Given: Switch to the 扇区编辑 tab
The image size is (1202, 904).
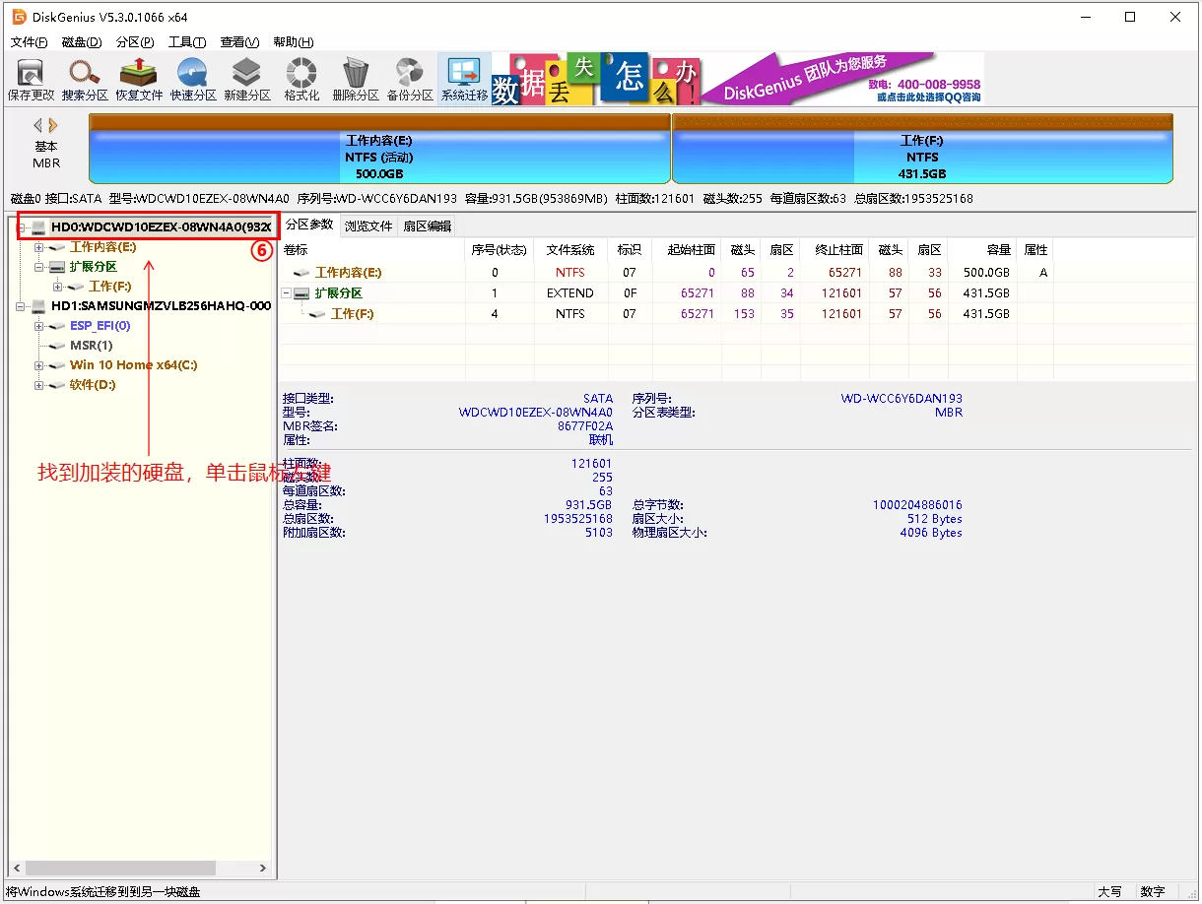Looking at the screenshot, I should [x=427, y=226].
